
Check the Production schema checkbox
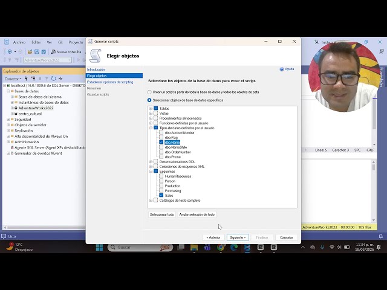tap(161, 185)
